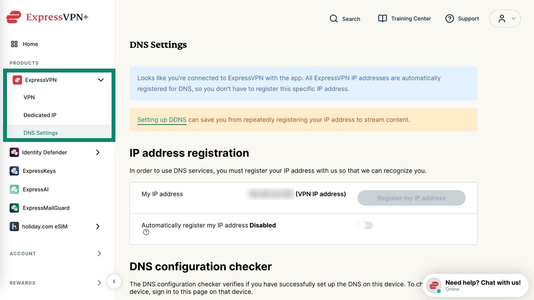Click the DNS Settings page heading
The width and height of the screenshot is (534, 300).
tap(158, 45)
